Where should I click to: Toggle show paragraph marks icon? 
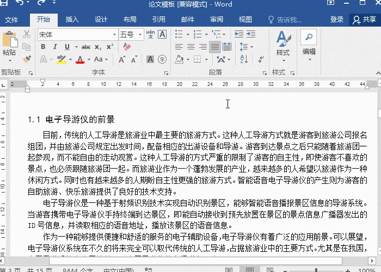[261, 59]
